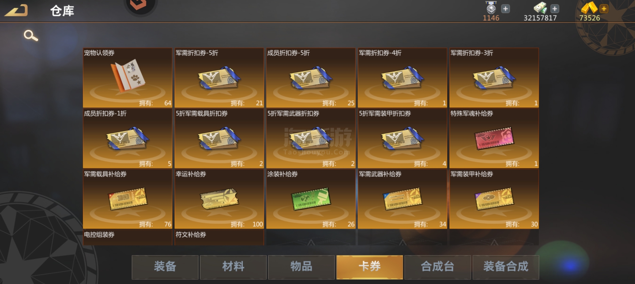Click the back arrow icon beside 仓库
Viewport: 635px width, 284px height.
click(x=16, y=11)
